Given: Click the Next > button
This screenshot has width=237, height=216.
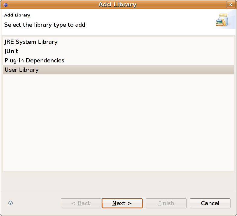Looking at the screenshot, I should pos(122,203).
